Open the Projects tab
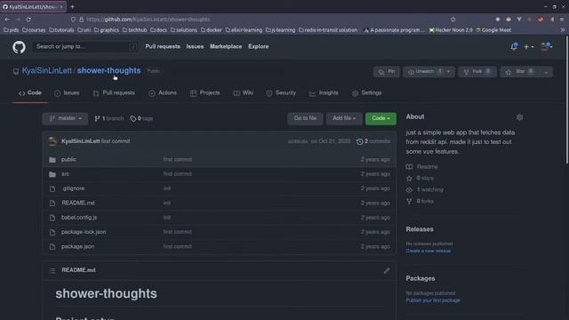569x320 pixels. (x=205, y=92)
